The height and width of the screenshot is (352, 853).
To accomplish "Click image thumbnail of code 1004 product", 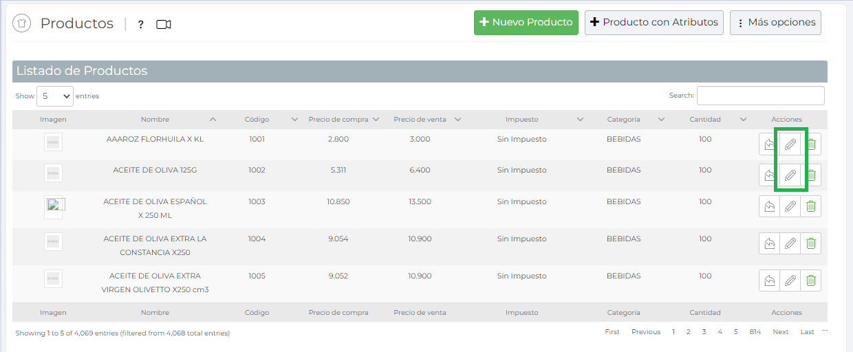I will [53, 241].
